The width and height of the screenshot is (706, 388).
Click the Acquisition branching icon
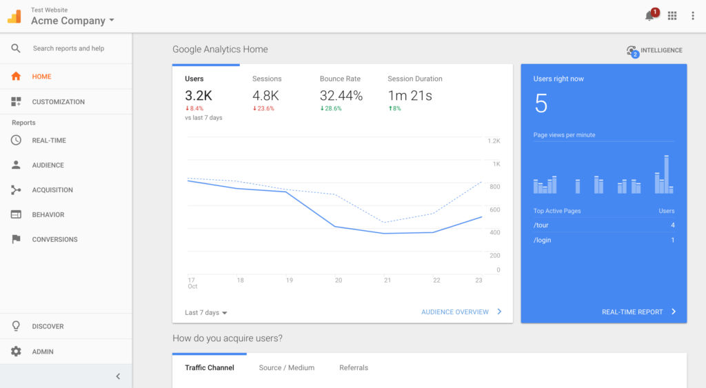[16, 190]
